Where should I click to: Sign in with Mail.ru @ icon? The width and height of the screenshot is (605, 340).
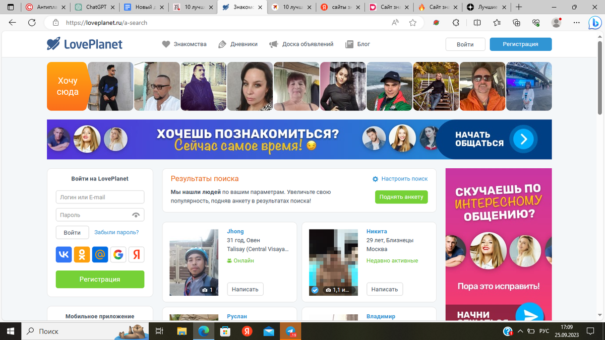100,255
